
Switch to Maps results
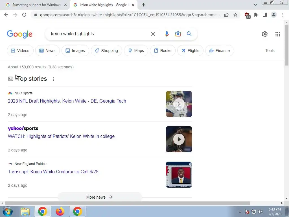(x=136, y=51)
